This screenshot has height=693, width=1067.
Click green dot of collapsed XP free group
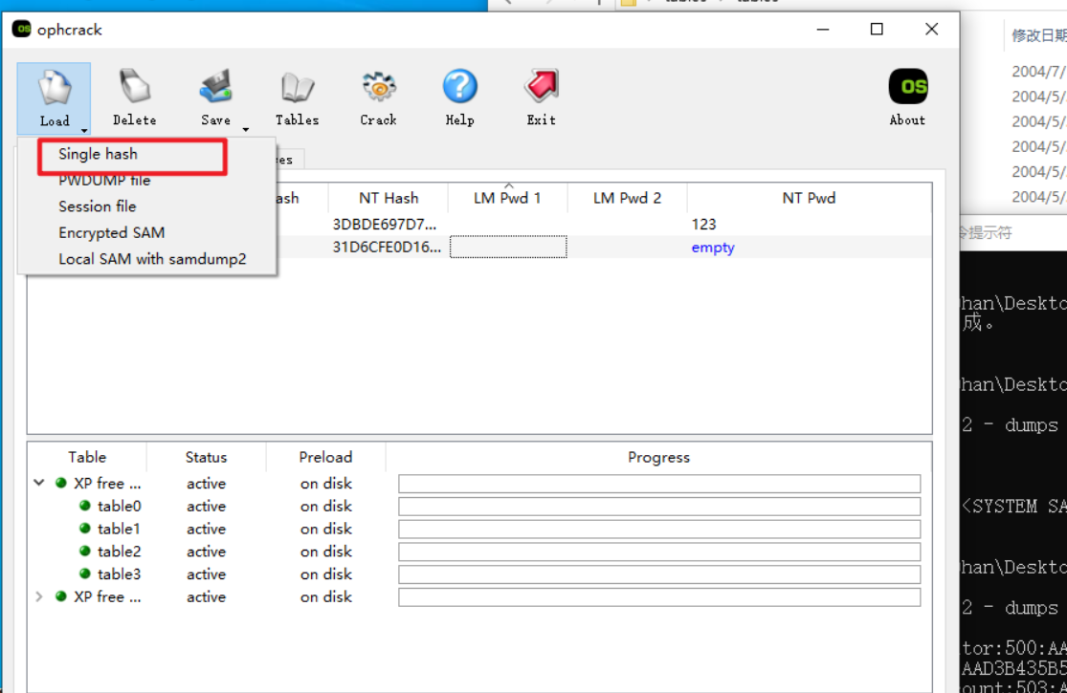pos(61,596)
